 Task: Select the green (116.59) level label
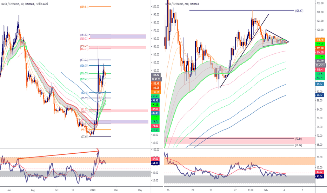tap(84, 73)
